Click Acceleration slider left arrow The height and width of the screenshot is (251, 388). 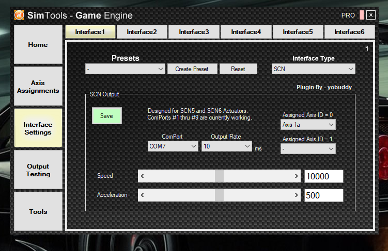click(x=142, y=195)
